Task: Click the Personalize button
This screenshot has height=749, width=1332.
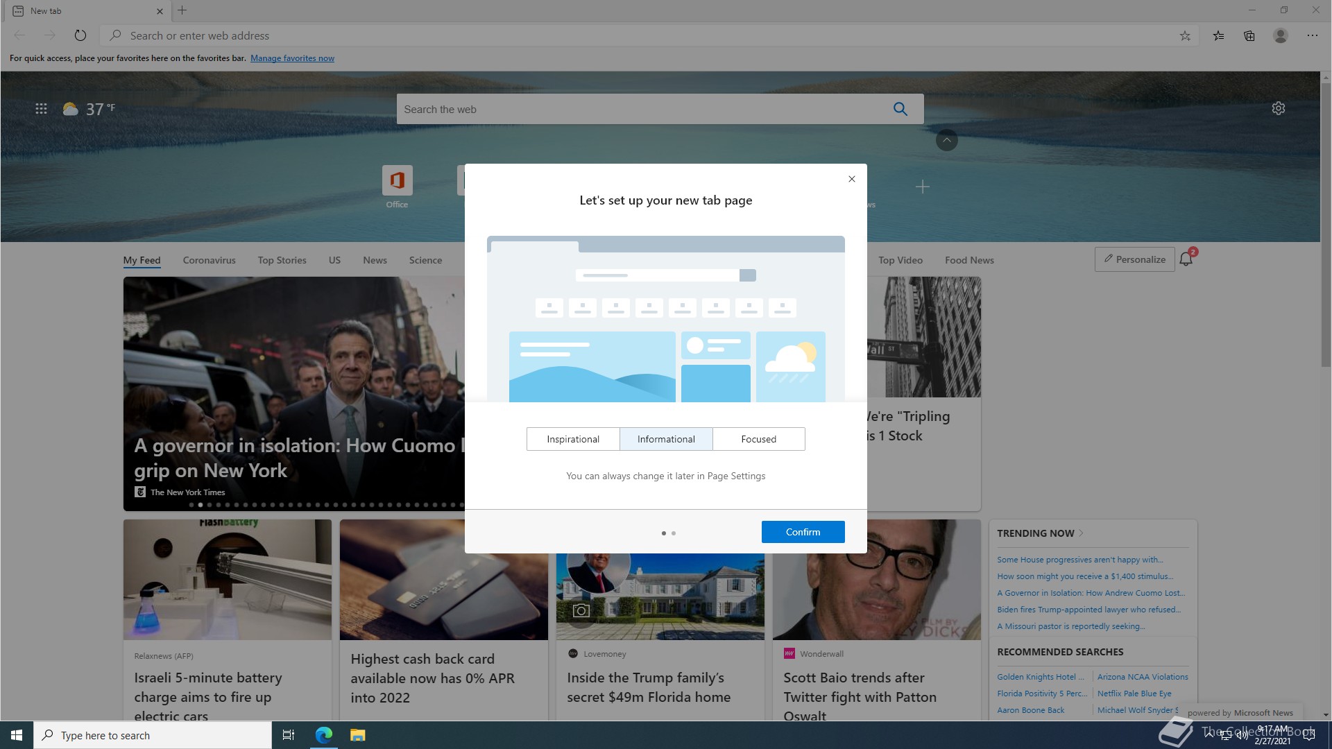Action: [1135, 259]
